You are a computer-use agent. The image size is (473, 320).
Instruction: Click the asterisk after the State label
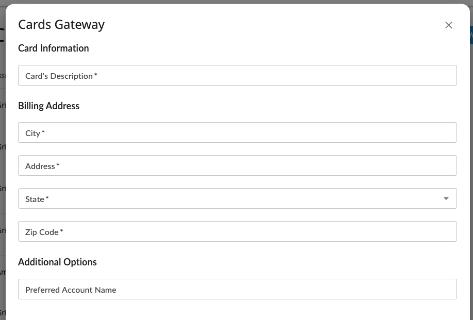pyautogui.click(x=47, y=198)
